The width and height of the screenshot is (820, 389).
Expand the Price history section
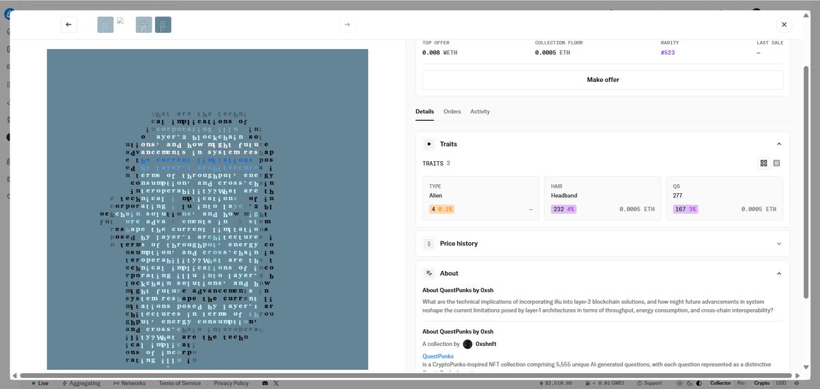pyautogui.click(x=603, y=244)
